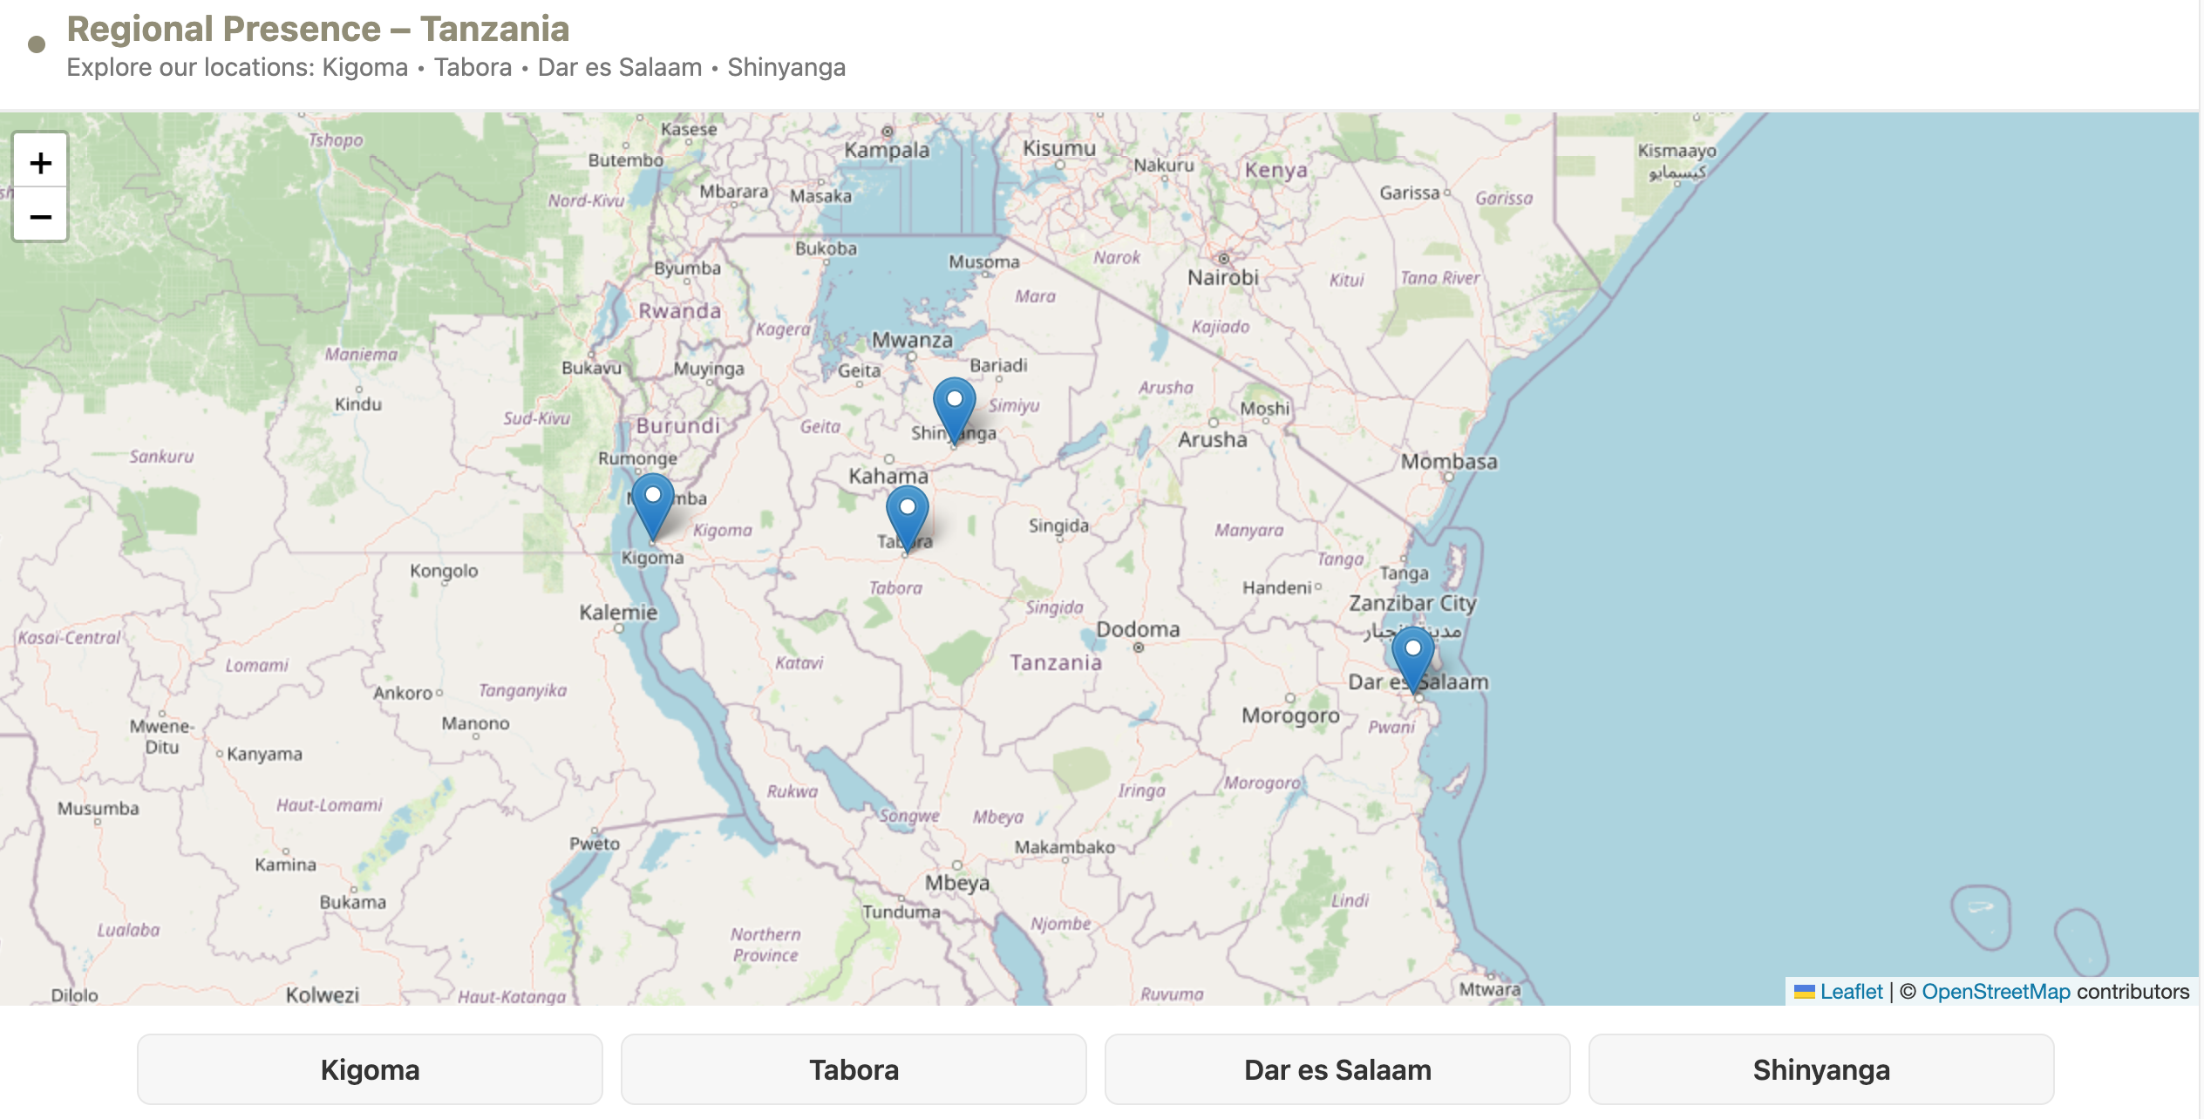Zoom in using the plus control
Viewport: 2204px width, 1119px height.
tap(40, 161)
